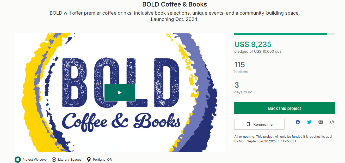This screenshot has width=345, height=163.
Task: Open the embed code icon
Action: [332, 122]
